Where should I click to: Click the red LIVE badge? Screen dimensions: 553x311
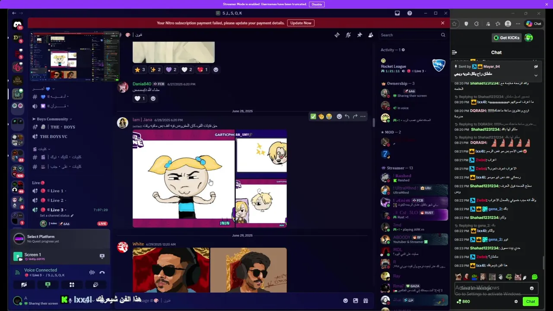(x=102, y=224)
